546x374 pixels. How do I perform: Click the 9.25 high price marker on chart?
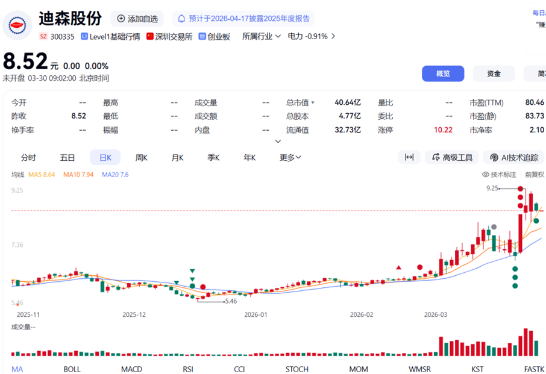point(492,188)
